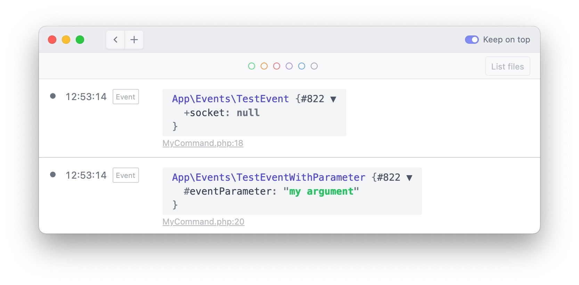The height and width of the screenshot is (285, 579).
Task: Filter by the purple color circle
Action: coord(289,66)
